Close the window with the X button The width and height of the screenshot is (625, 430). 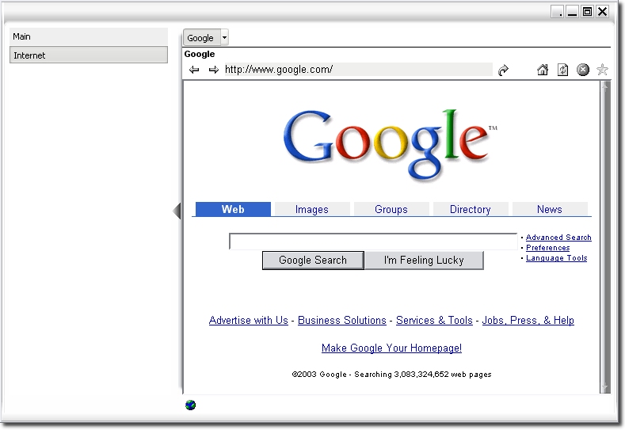602,12
